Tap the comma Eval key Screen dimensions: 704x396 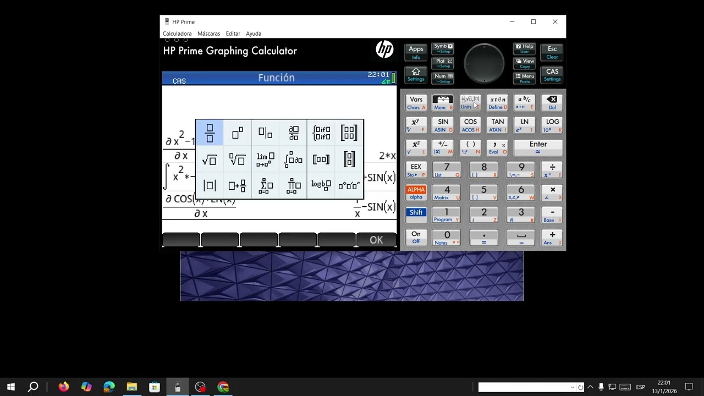[498, 147]
